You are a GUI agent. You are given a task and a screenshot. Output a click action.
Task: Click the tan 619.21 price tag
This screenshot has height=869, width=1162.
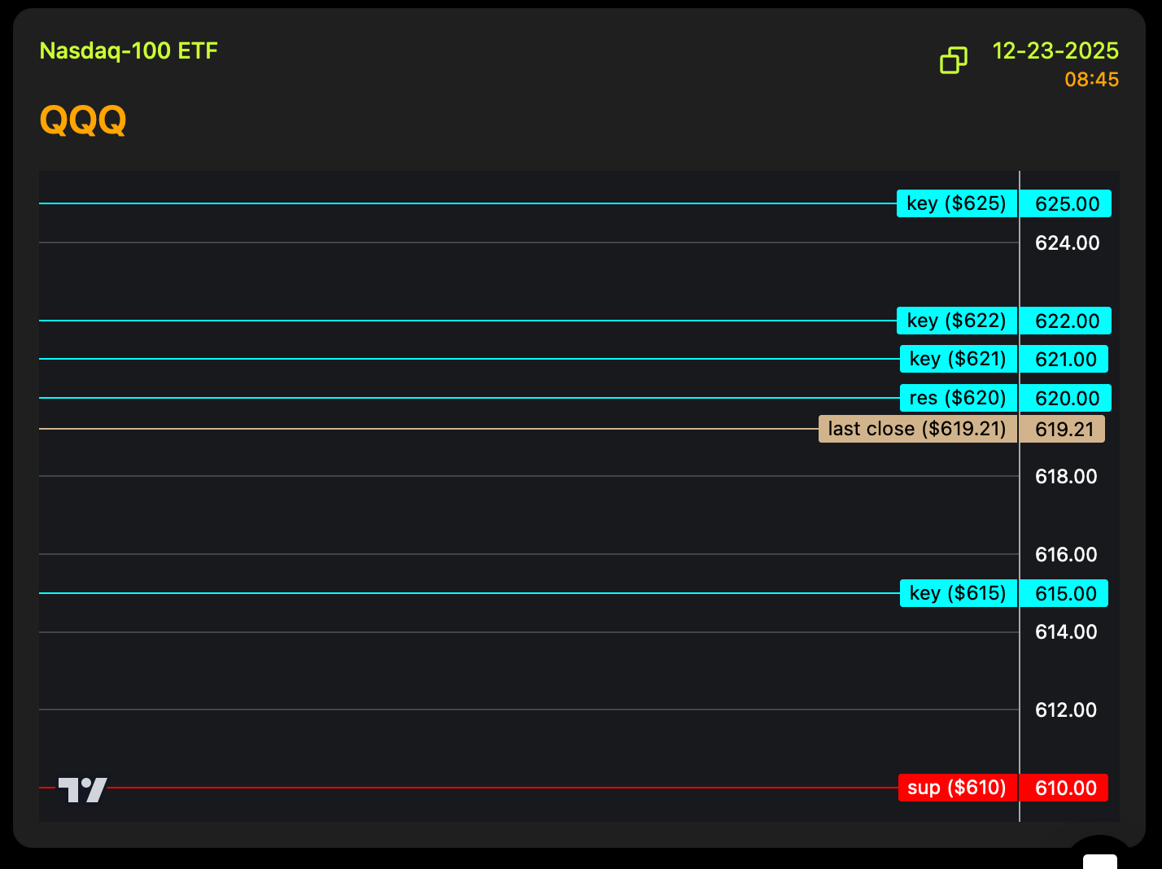pos(1064,430)
